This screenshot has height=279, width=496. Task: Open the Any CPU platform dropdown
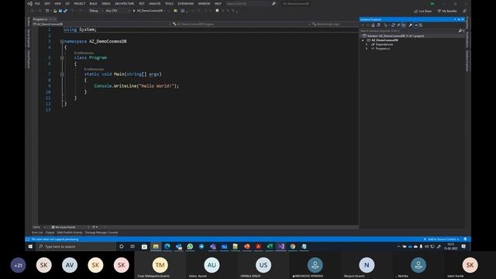pyautogui.click(x=118, y=11)
